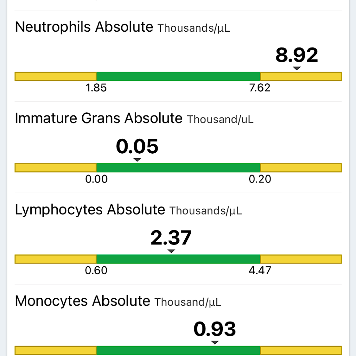Click the marker triangle below 2.37
This screenshot has height=356, width=356.
tap(171, 251)
